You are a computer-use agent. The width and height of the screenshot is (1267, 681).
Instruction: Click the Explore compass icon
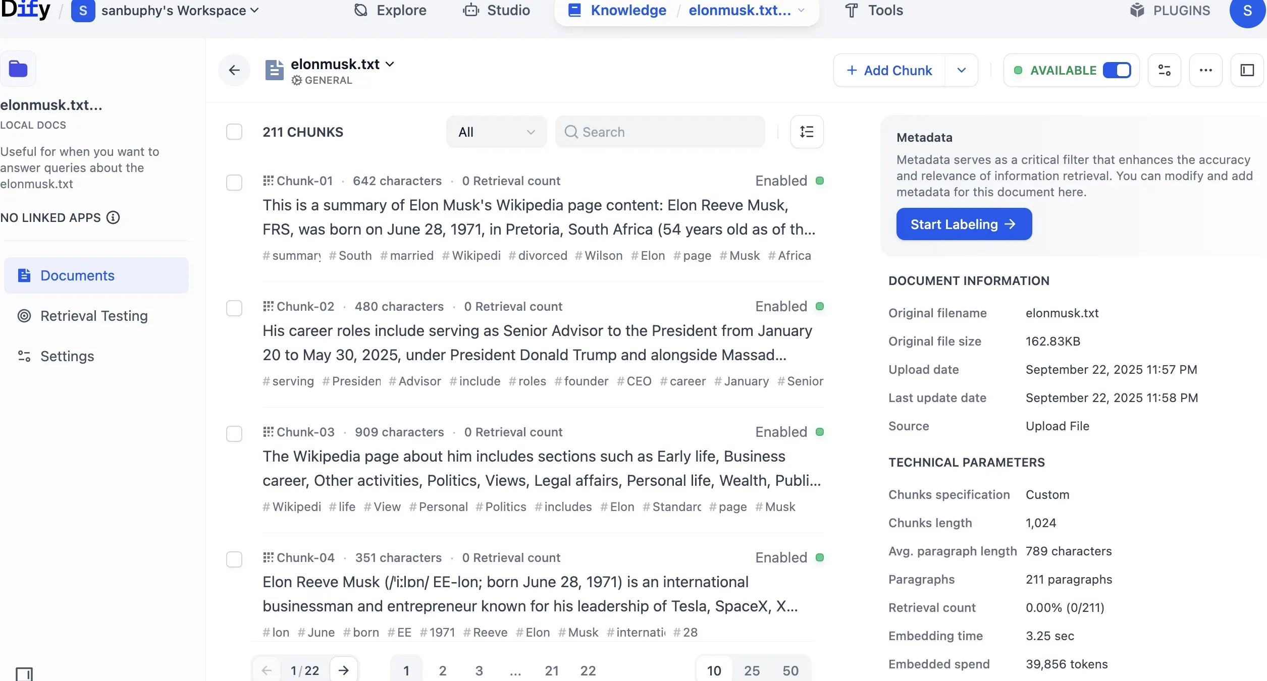click(x=361, y=10)
